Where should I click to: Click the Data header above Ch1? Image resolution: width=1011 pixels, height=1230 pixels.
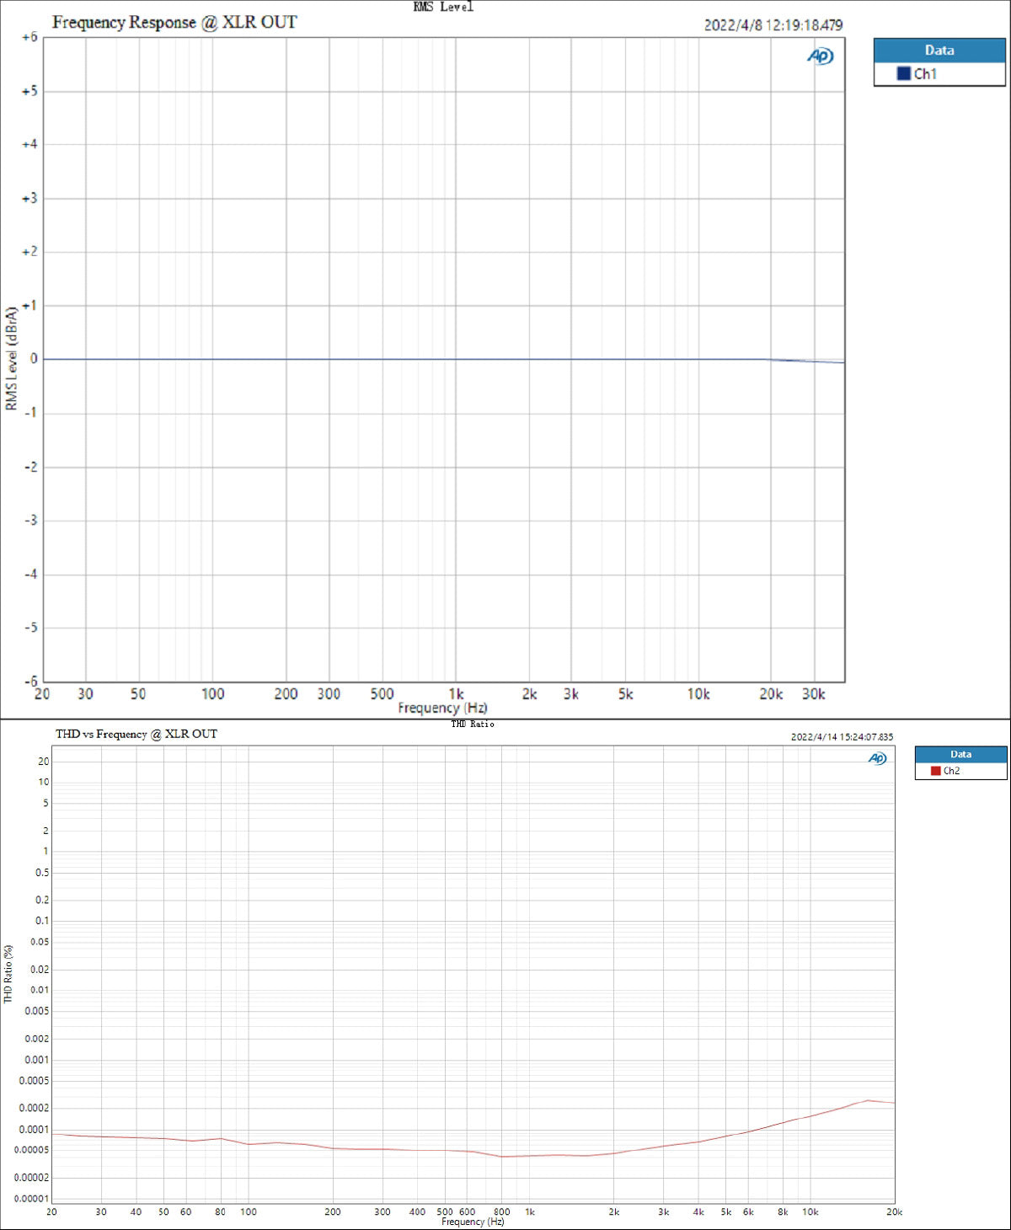point(939,51)
